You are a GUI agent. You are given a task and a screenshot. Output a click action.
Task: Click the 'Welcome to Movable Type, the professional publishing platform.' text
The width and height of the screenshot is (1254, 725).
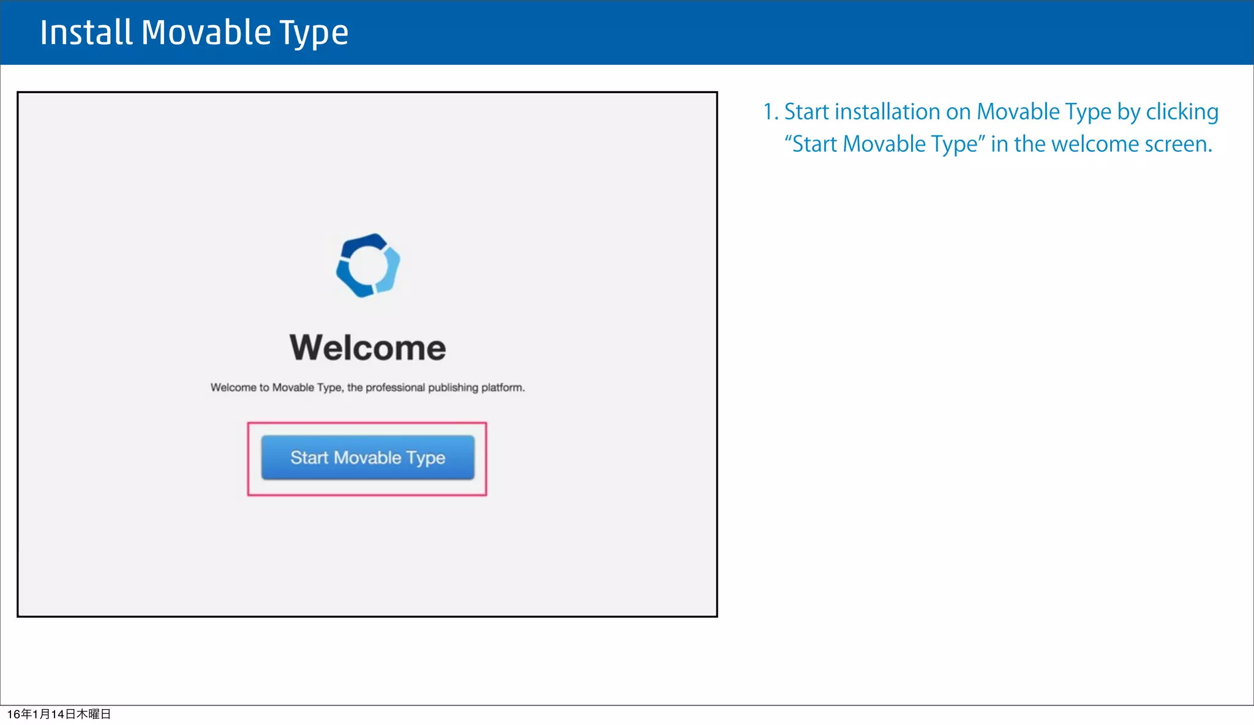(367, 388)
